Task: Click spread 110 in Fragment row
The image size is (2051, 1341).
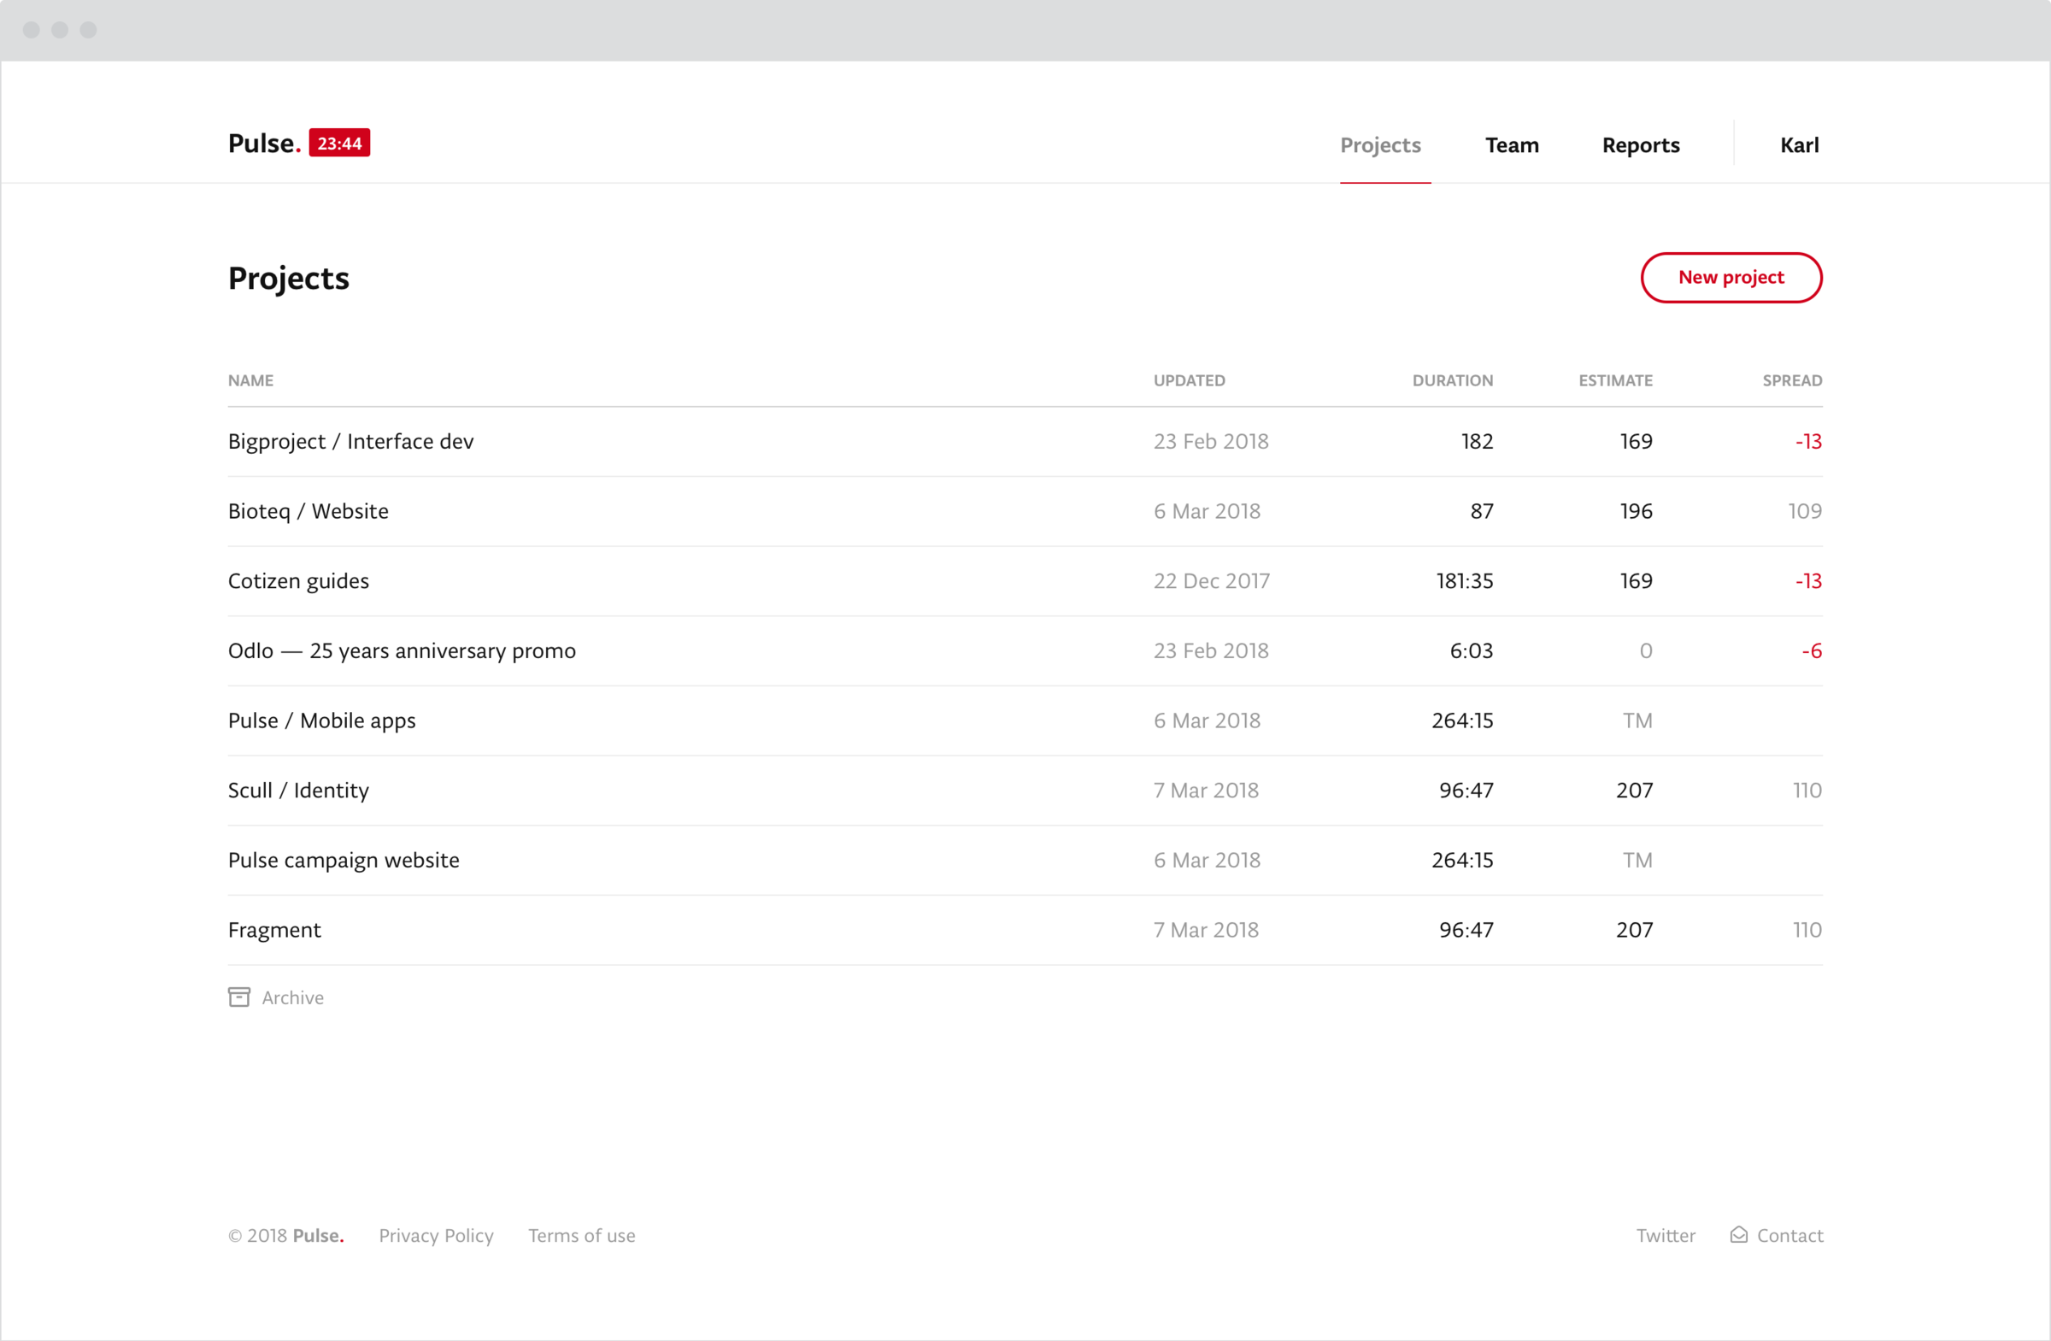Action: coord(1807,930)
